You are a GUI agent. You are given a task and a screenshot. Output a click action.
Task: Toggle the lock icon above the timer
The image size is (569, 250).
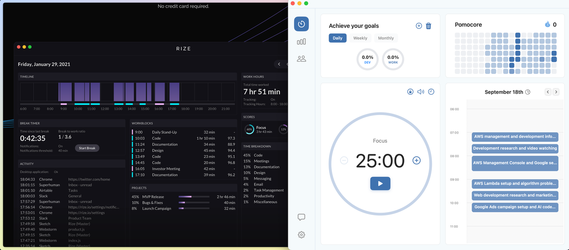[411, 91]
